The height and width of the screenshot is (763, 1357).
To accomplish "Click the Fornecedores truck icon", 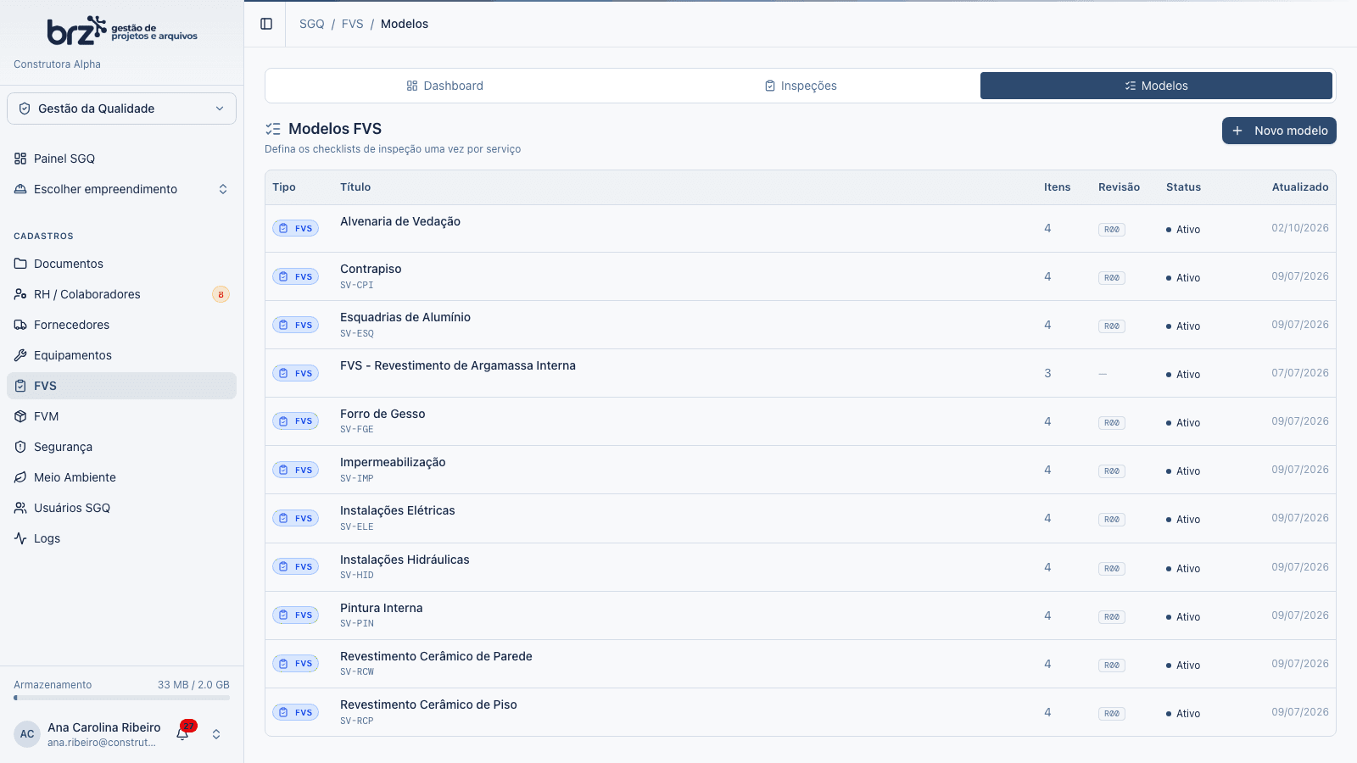I will [20, 325].
